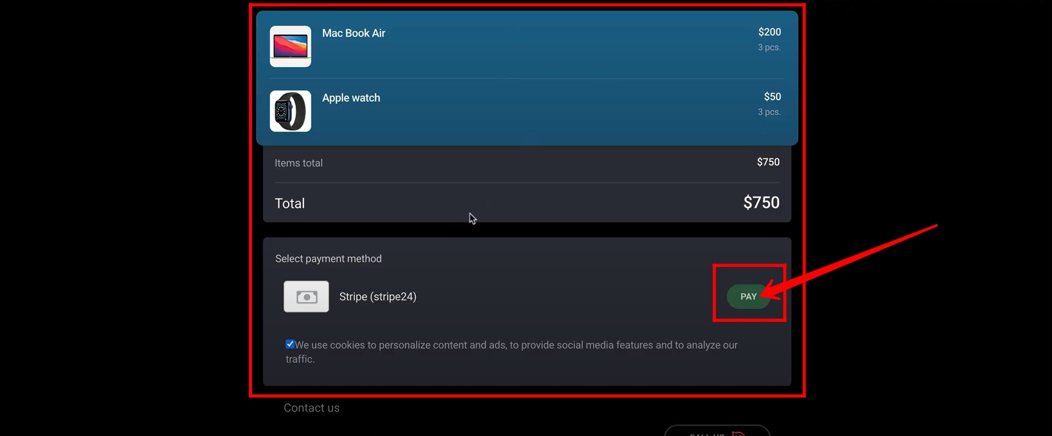Click the Items total label
The image size is (1052, 436).
(298, 163)
